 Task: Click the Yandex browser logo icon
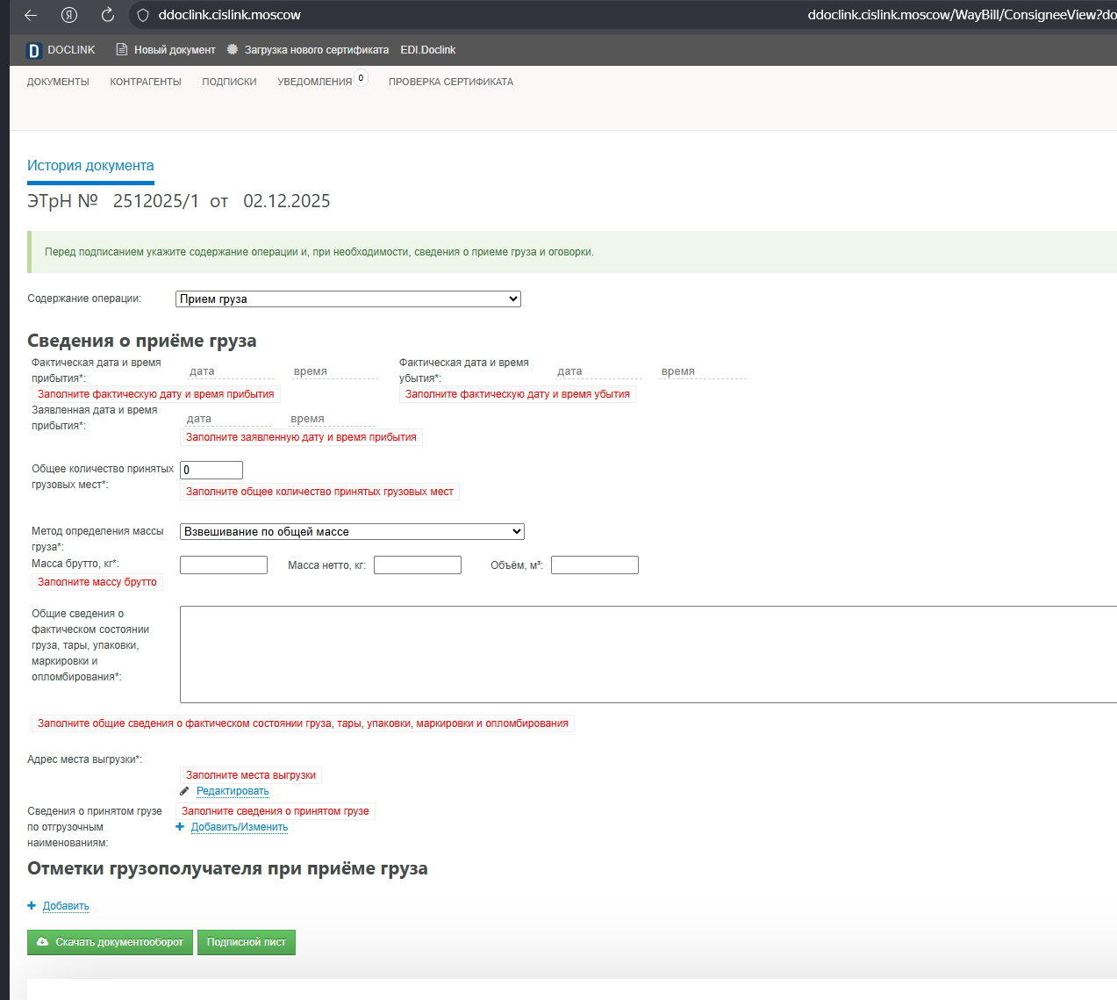coord(69,15)
